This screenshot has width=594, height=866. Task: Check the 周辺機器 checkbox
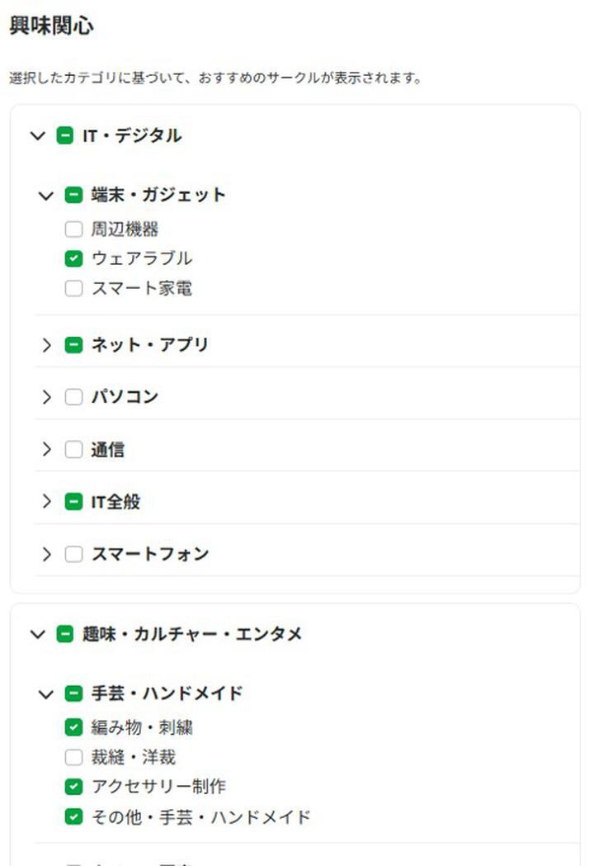73,230
